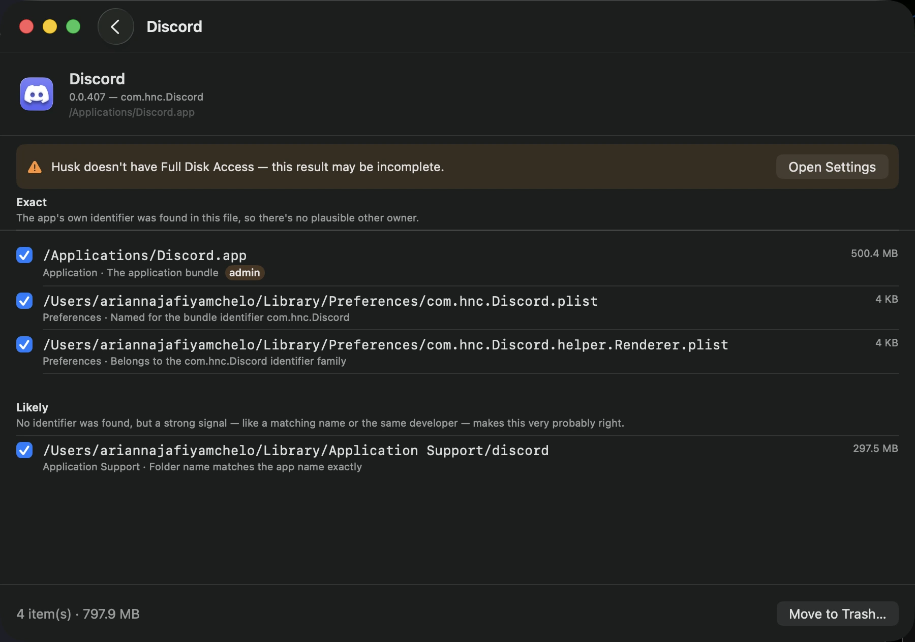The image size is (915, 642).
Task: Click the Likely section heading
Action: [x=32, y=407]
